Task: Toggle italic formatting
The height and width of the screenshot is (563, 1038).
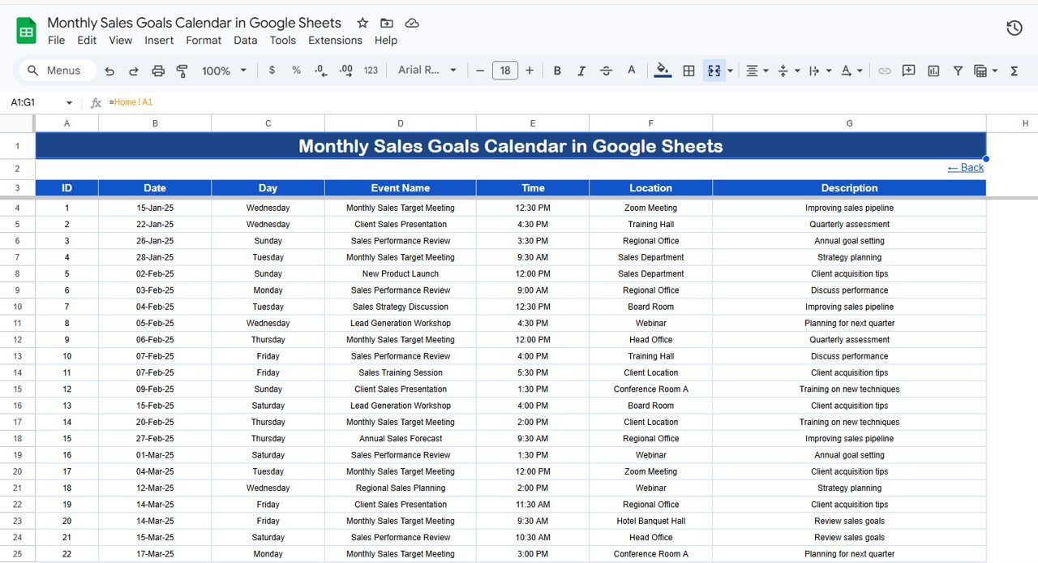Action: point(581,71)
